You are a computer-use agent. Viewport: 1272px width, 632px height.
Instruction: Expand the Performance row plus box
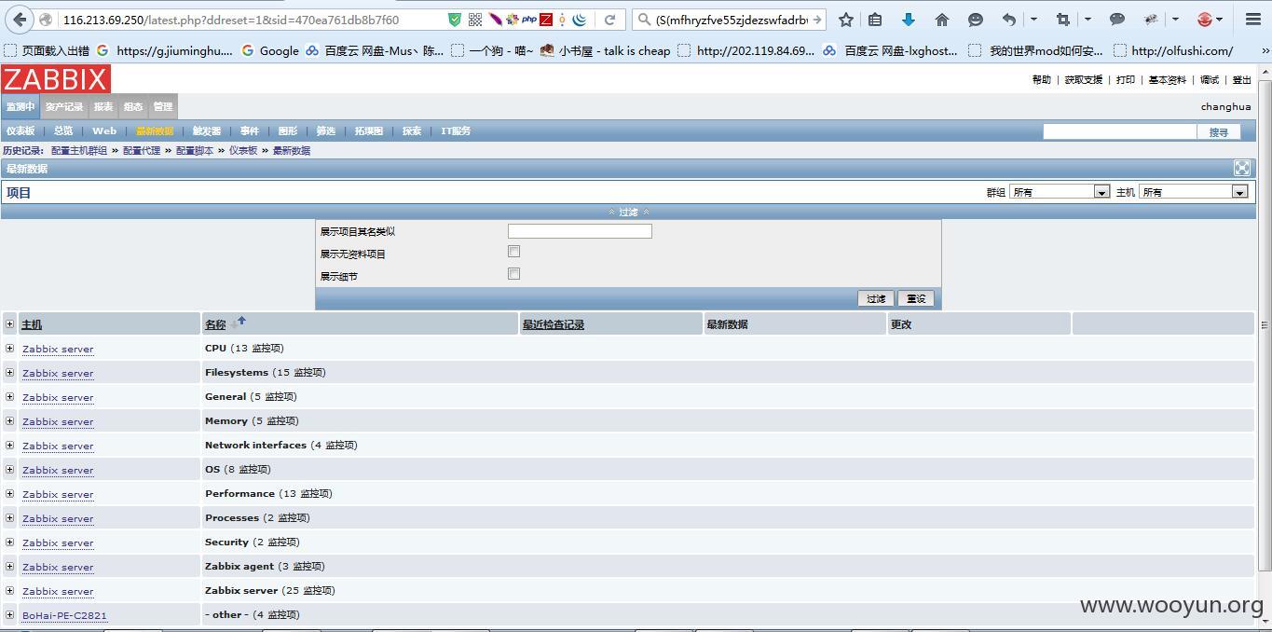click(10, 494)
